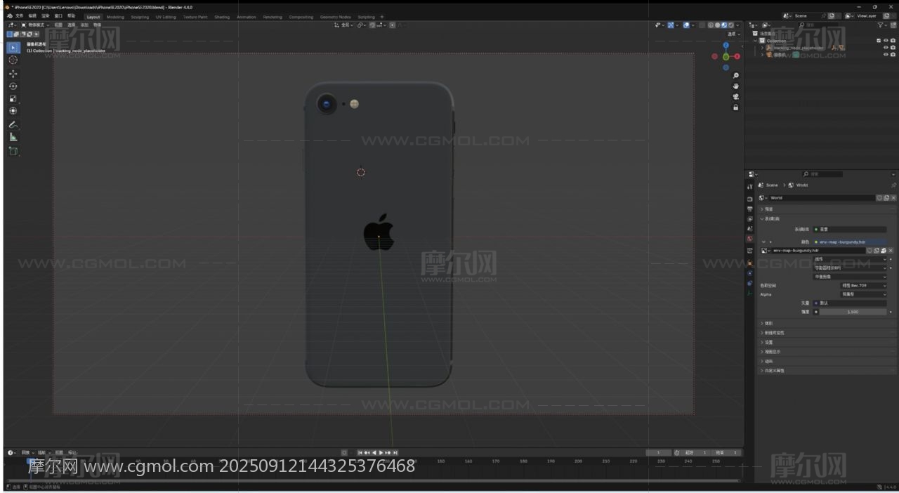This screenshot has width=899, height=493.
Task: Click the viewport zoom magnifier icon
Action: (735, 76)
